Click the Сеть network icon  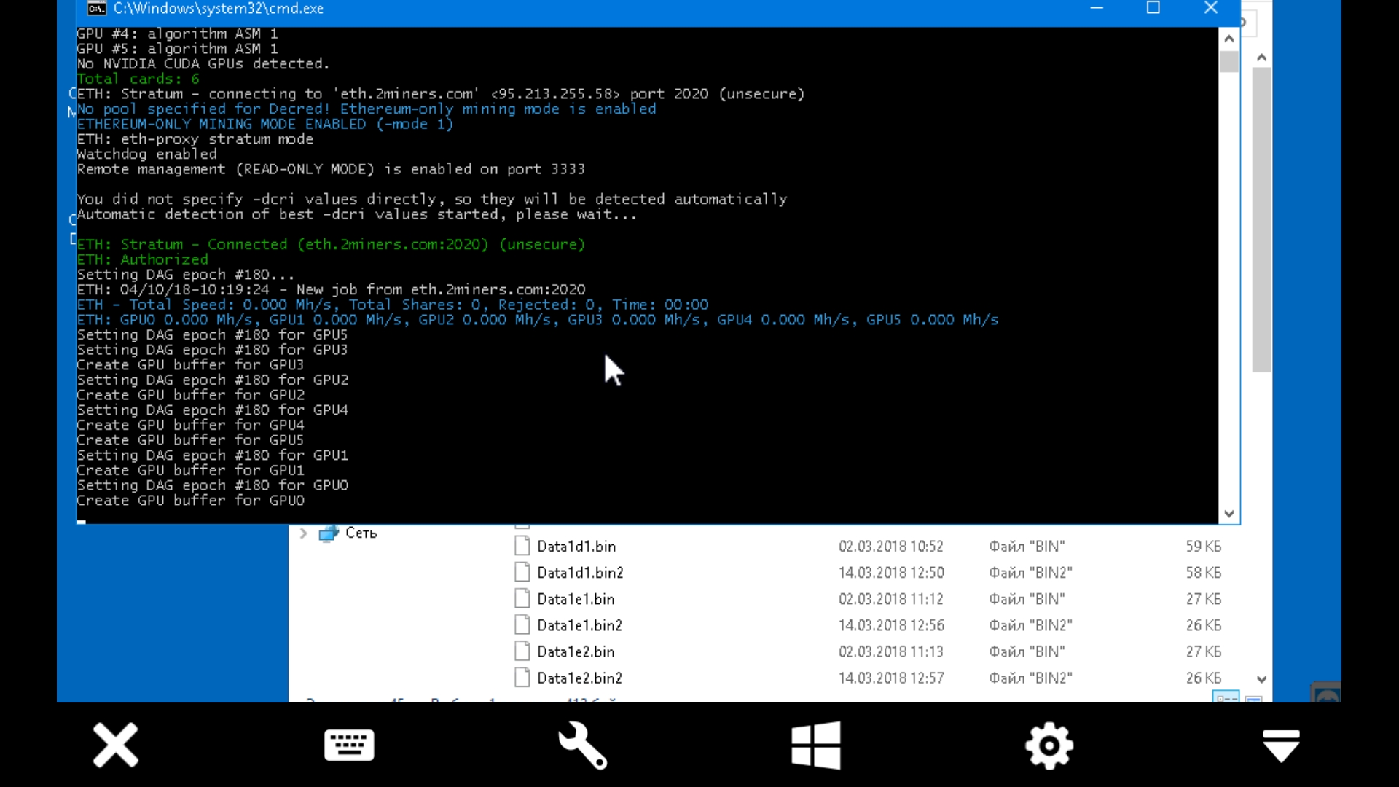[x=329, y=533]
